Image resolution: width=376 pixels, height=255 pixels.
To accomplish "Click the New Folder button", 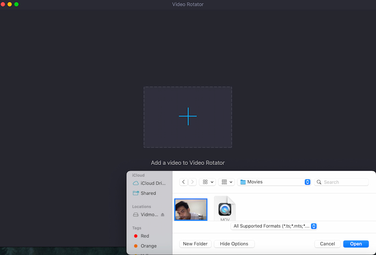I will point(195,244).
